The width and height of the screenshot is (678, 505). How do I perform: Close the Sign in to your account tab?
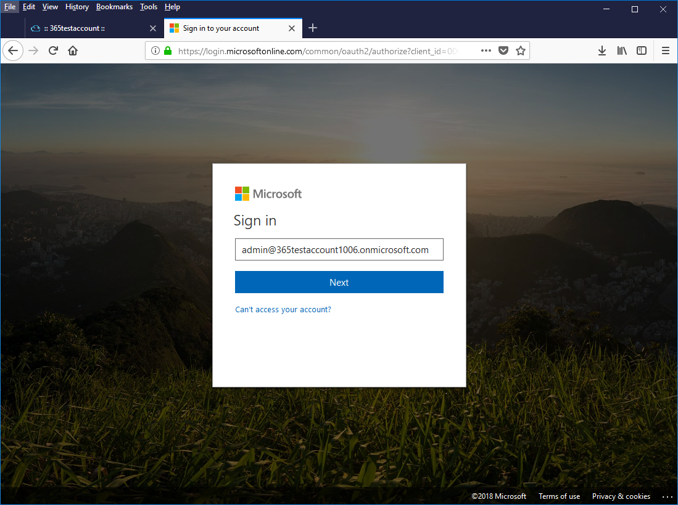(292, 28)
